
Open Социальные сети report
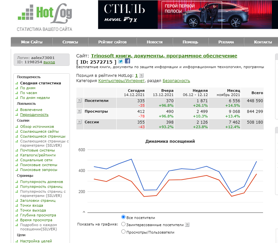click(x=36, y=160)
